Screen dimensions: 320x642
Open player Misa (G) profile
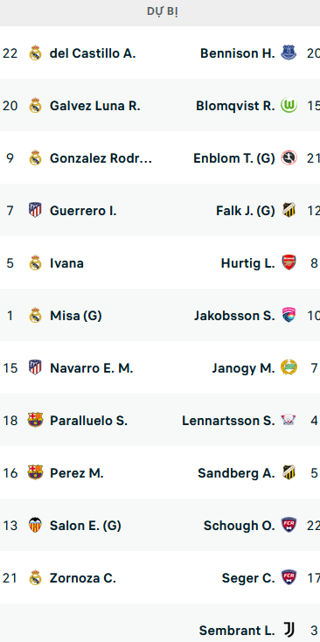76,316
